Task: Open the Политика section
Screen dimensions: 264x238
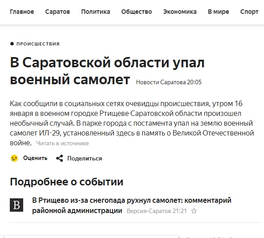Action: point(95,12)
